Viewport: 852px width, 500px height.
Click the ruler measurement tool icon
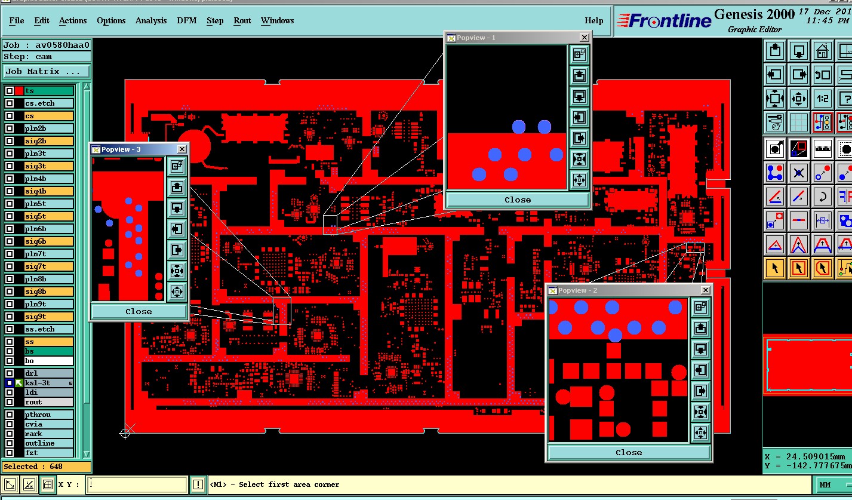tap(823, 148)
